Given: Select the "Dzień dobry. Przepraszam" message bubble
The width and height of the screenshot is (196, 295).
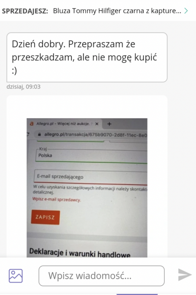Looking at the screenshot, I should pos(87,58).
